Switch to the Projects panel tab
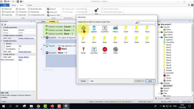The width and height of the screenshot is (194, 109). coord(160,98)
